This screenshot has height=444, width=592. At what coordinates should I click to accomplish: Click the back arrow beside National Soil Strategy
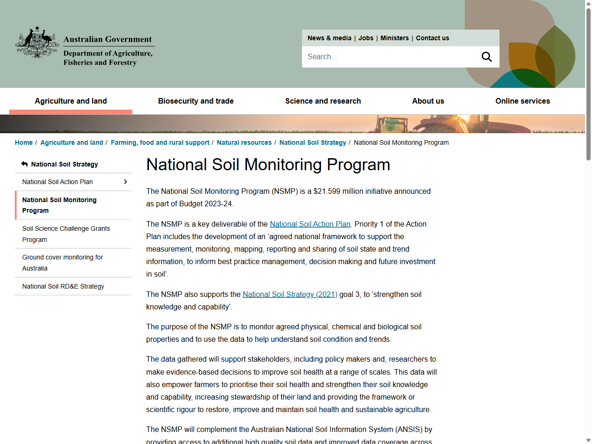pos(25,164)
